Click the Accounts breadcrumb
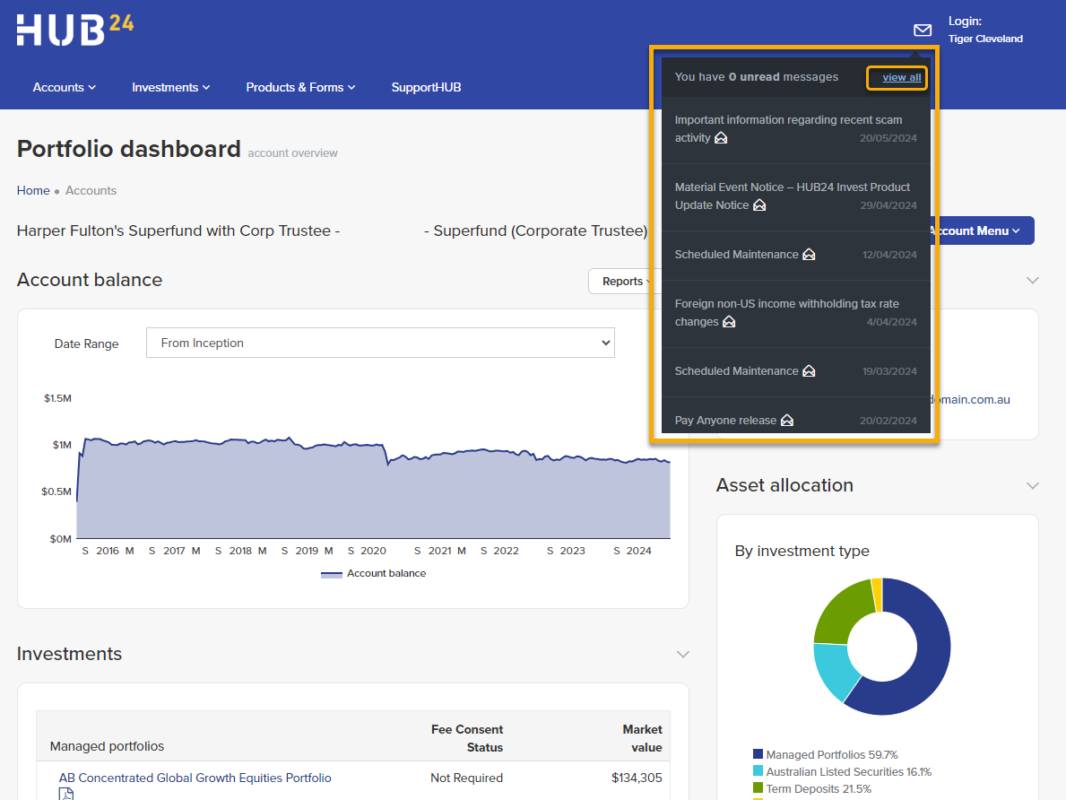 click(x=91, y=190)
